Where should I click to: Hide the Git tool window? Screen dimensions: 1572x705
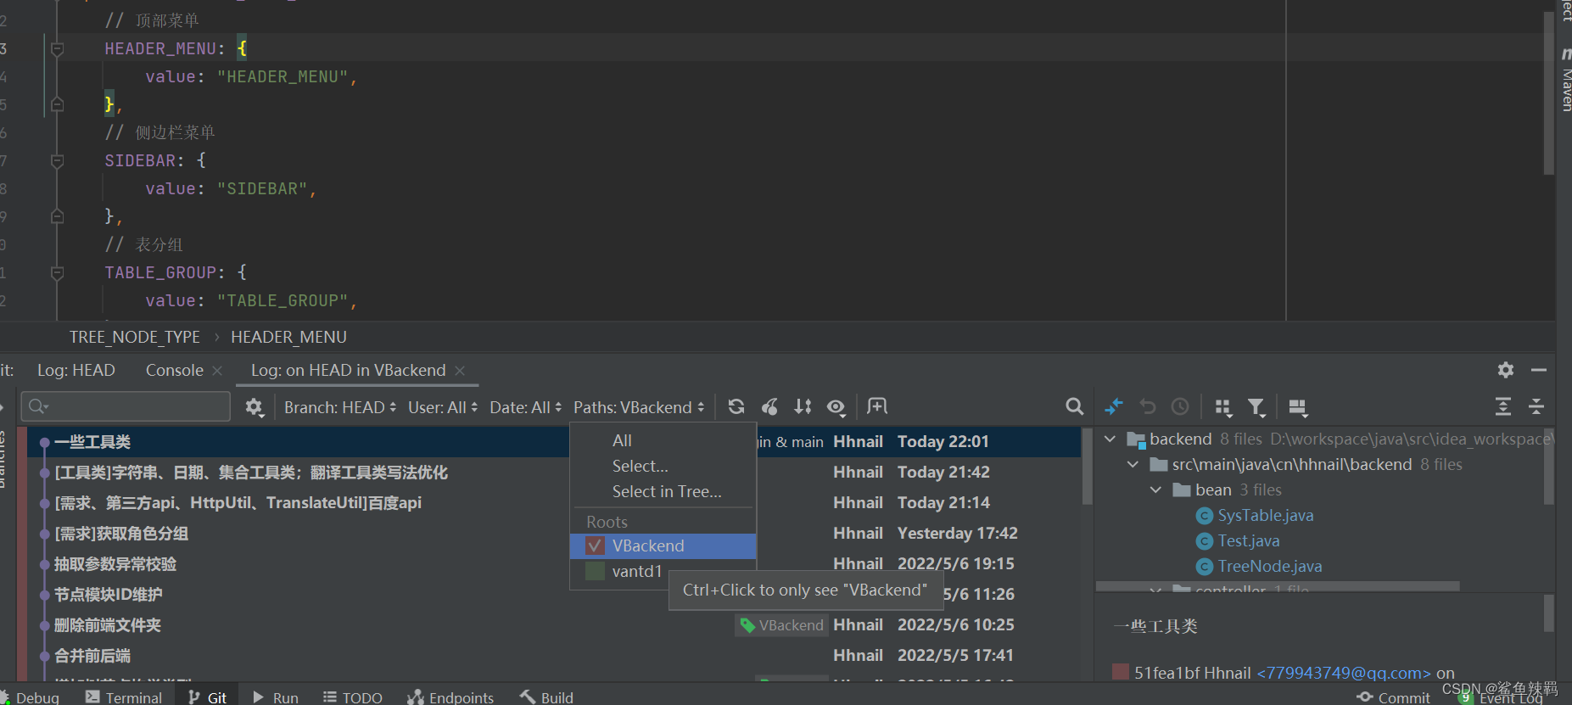pyautogui.click(x=1539, y=370)
